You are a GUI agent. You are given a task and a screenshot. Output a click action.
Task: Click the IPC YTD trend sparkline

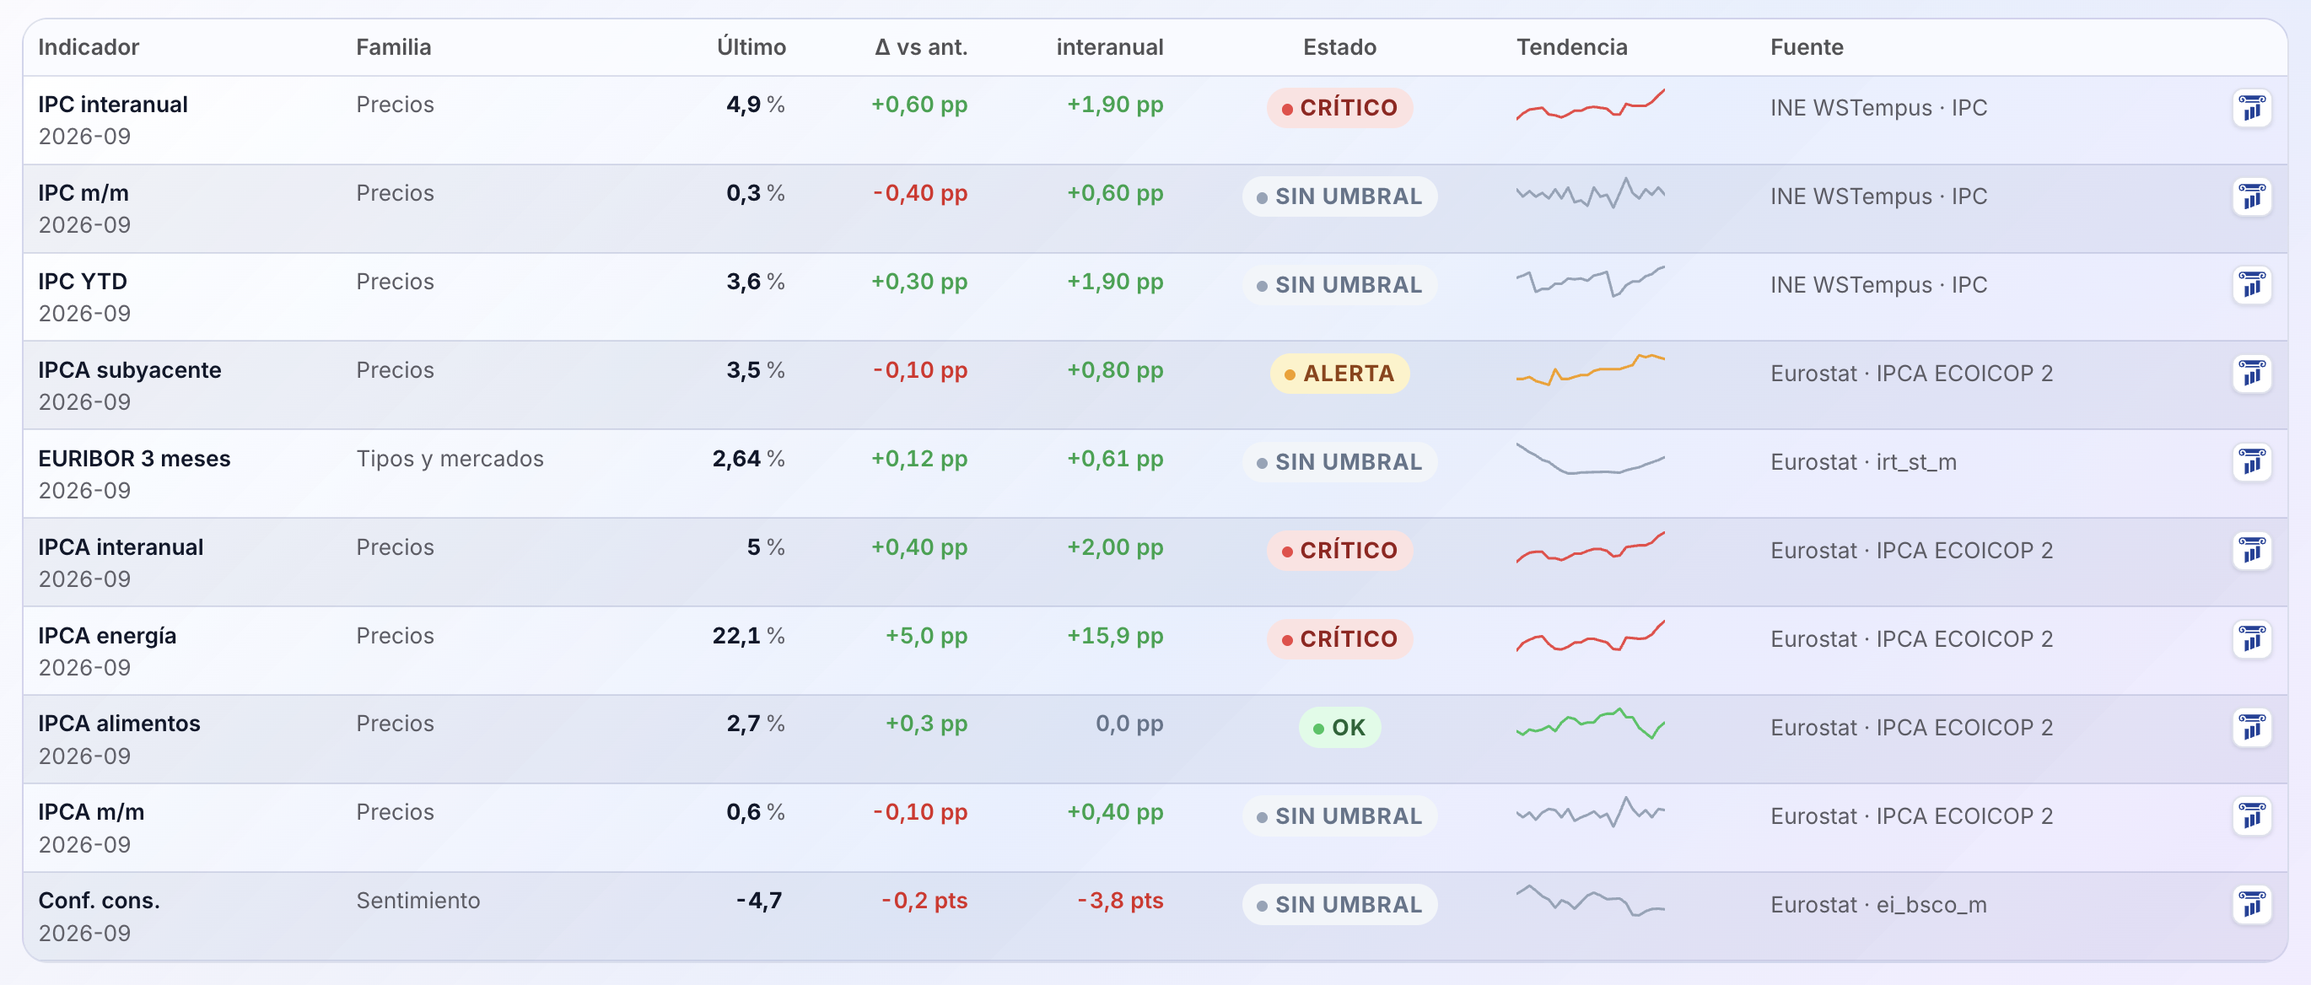(x=1591, y=282)
